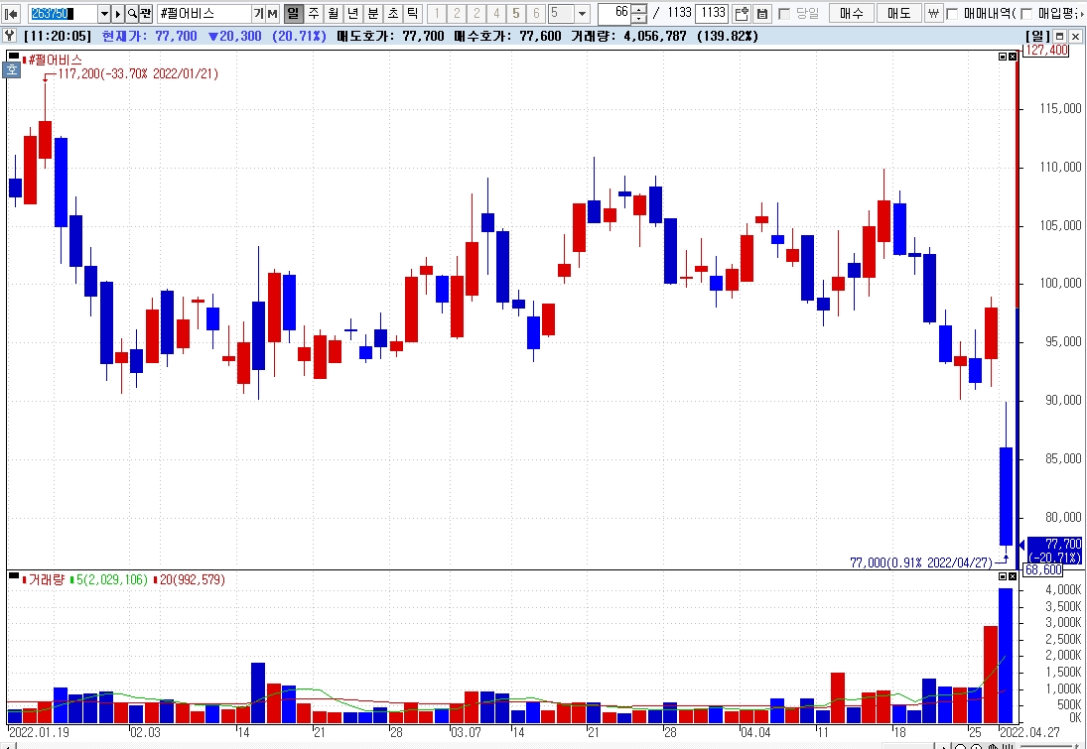
Task: Click the 매도 sell button
Action: coord(899,13)
